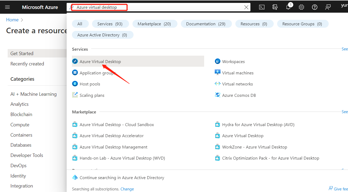Continue searching in Azure Active Directory
The width and height of the screenshot is (348, 192).
coord(122,177)
